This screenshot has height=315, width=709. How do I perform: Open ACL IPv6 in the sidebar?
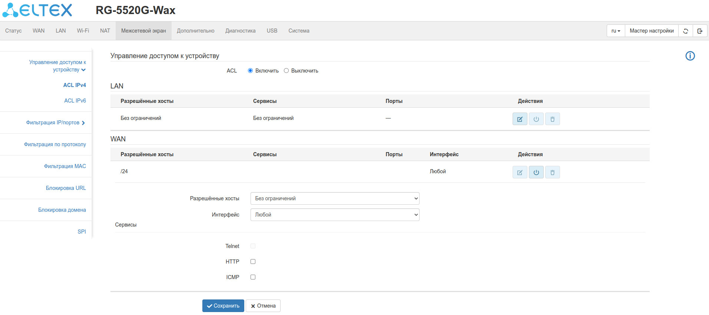[75, 101]
